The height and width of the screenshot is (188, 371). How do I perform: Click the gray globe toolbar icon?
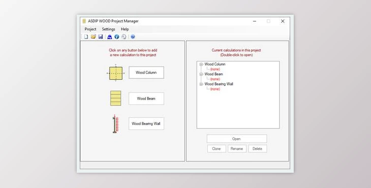coord(123,37)
